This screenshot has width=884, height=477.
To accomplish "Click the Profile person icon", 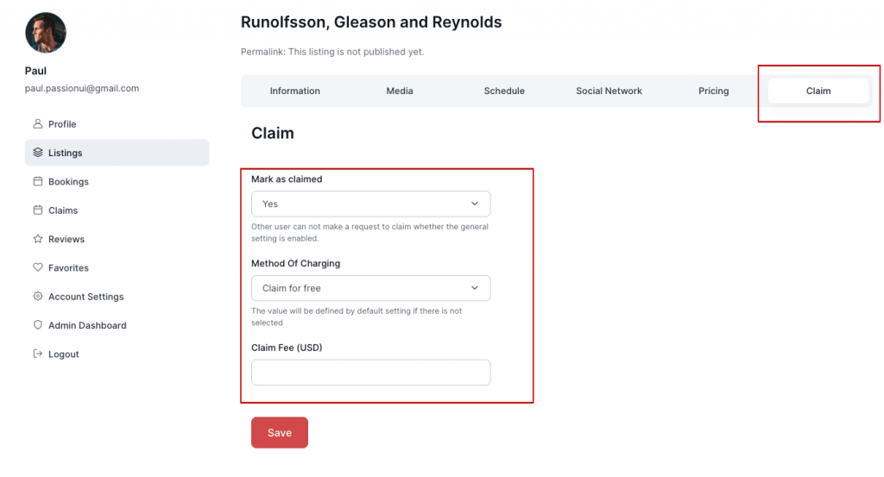I will point(38,124).
